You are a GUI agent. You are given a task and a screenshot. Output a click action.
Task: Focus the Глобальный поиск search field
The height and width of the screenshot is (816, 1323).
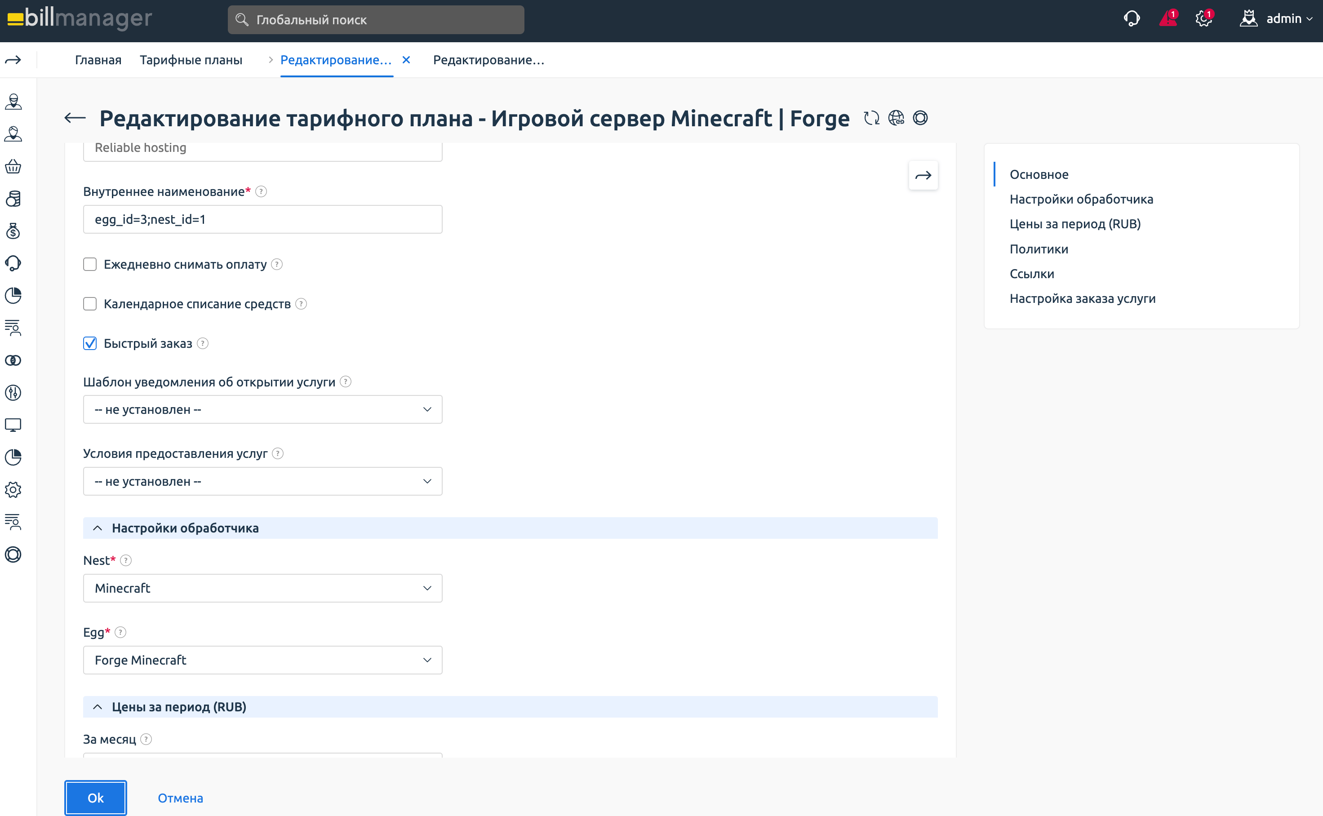coord(376,20)
